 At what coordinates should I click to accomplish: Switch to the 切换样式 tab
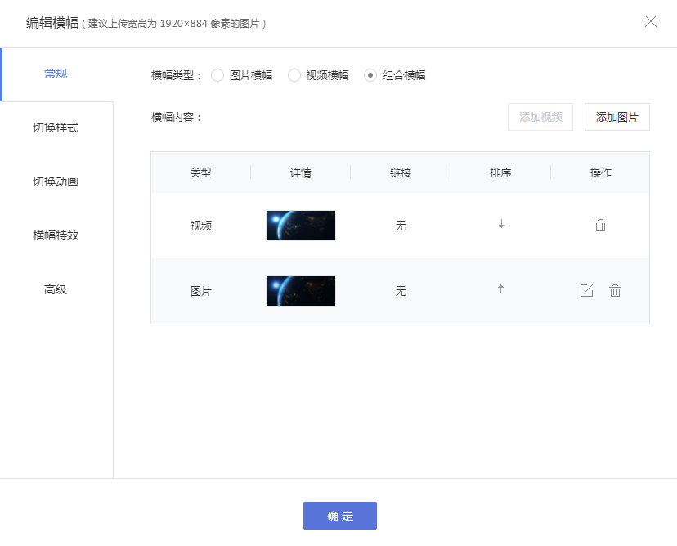(x=56, y=128)
